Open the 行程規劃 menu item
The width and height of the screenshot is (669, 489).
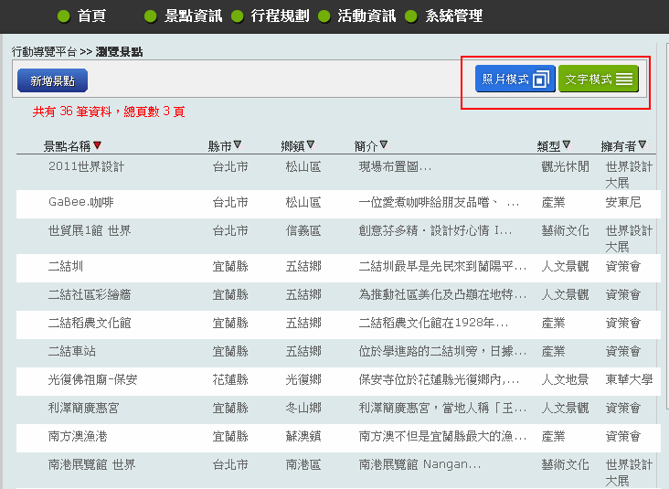coord(280,16)
